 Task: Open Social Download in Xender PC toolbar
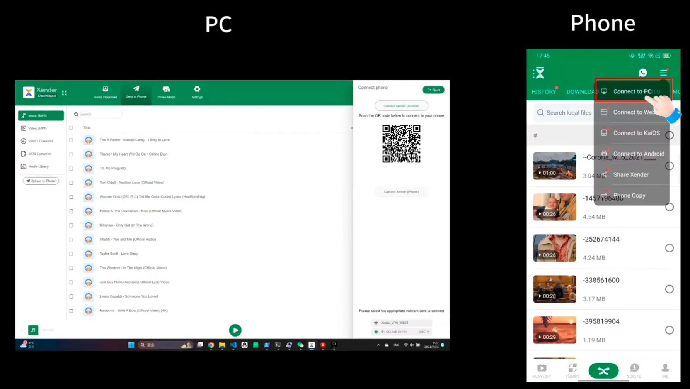105,92
